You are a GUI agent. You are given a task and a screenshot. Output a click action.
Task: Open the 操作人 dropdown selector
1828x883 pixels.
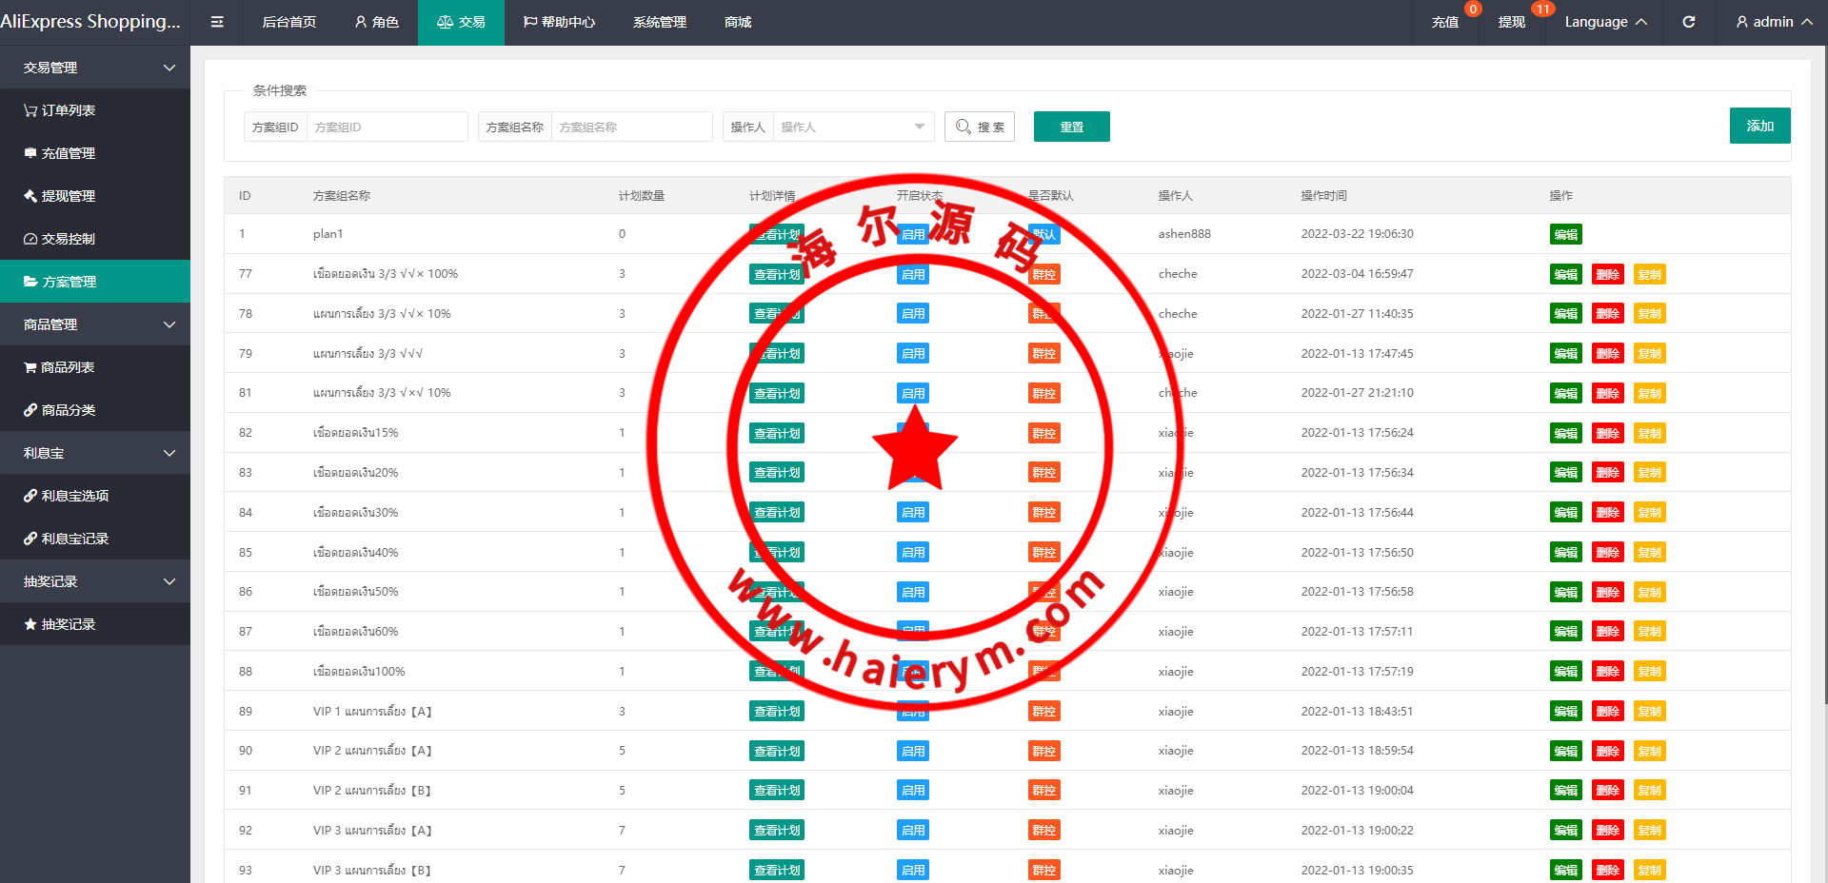(852, 127)
